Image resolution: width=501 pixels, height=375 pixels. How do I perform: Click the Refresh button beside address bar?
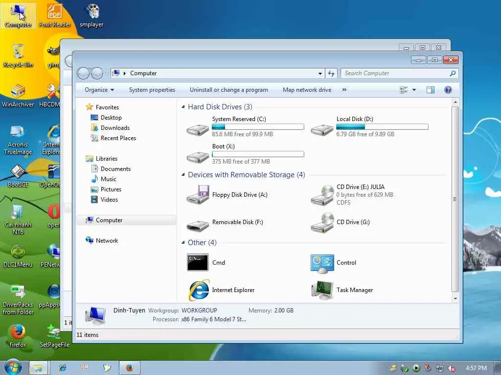331,73
